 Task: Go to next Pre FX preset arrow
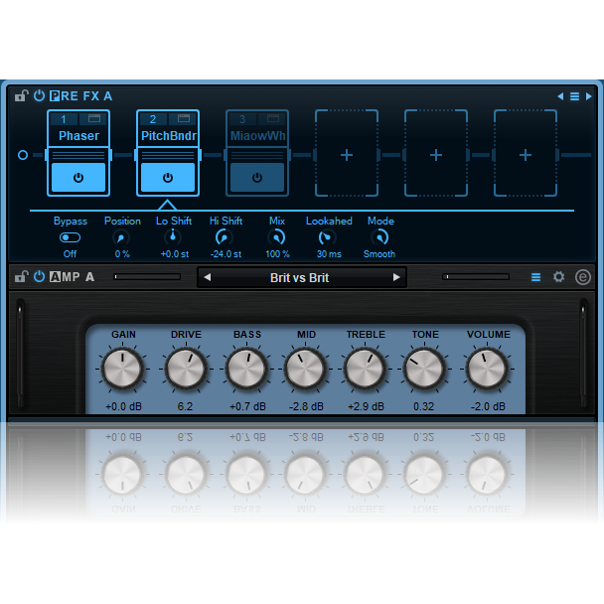[x=588, y=96]
